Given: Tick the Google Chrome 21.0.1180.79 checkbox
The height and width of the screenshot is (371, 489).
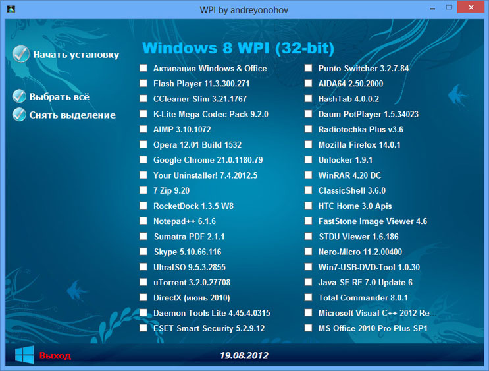Looking at the screenshot, I should [143, 160].
